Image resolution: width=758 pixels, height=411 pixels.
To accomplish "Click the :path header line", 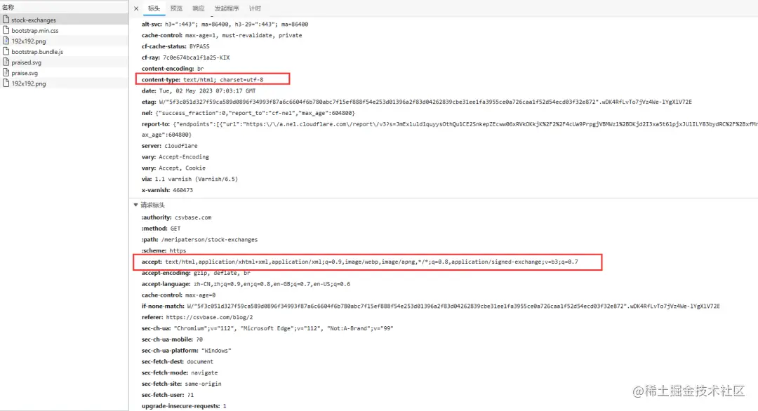I will (x=199, y=240).
